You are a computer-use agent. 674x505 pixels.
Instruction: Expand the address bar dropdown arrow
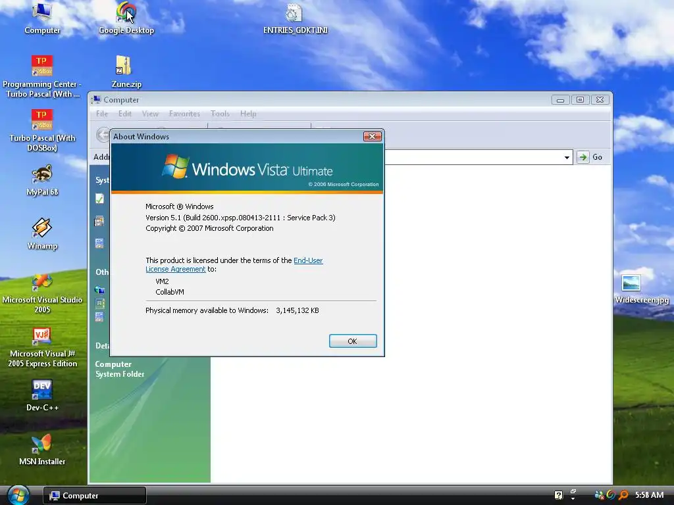(567, 157)
